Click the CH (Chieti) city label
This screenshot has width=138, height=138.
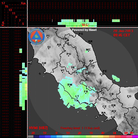coord(102,74)
